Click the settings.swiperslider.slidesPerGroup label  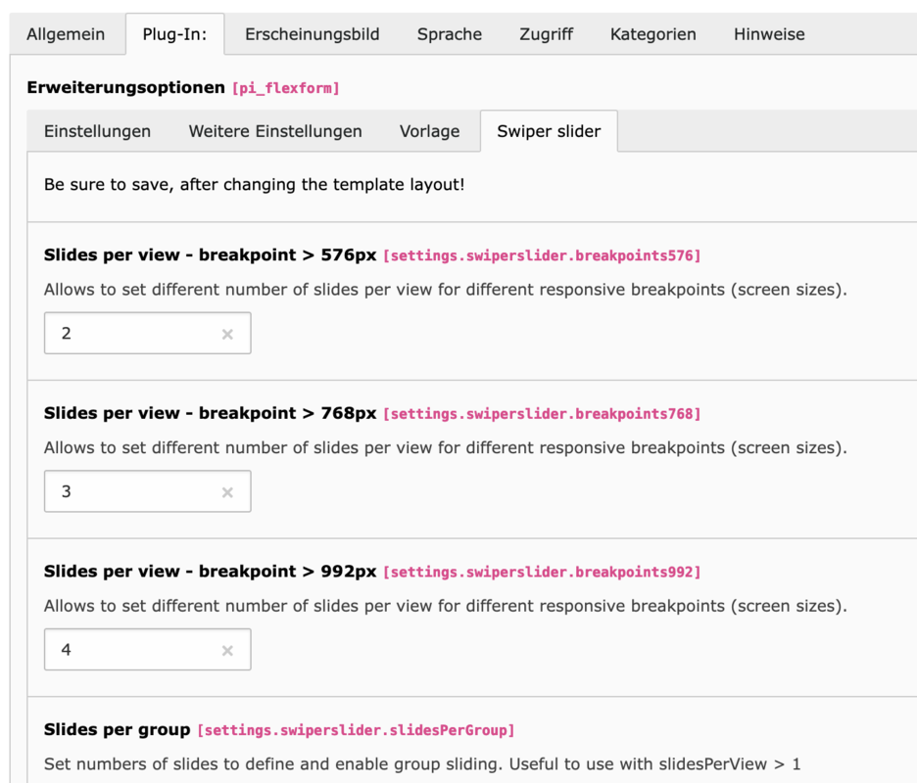[x=357, y=730]
